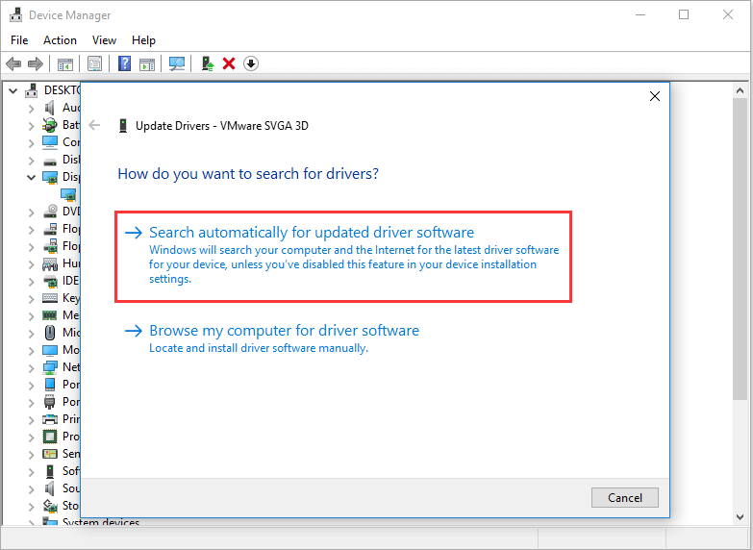The image size is (753, 550).
Task: Click the Forward arrow in Device Manager toolbar
Action: point(36,63)
